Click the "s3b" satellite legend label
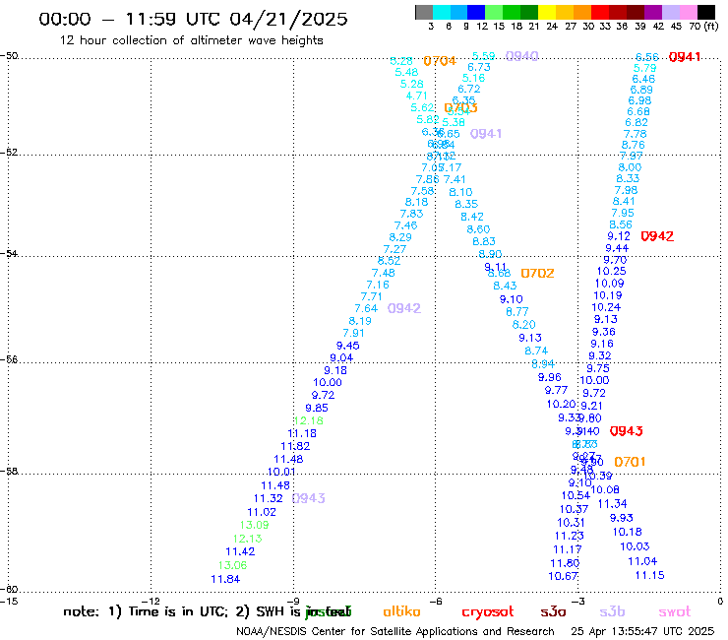Viewport: 728px width, 640px height. 612,611
